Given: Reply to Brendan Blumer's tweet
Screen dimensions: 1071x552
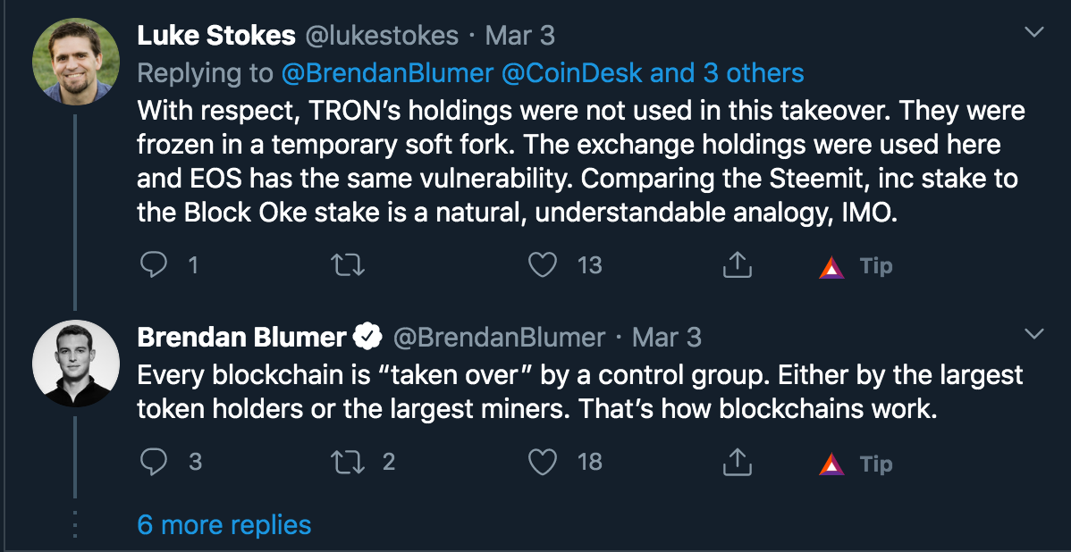Looking at the screenshot, I should point(154,463).
